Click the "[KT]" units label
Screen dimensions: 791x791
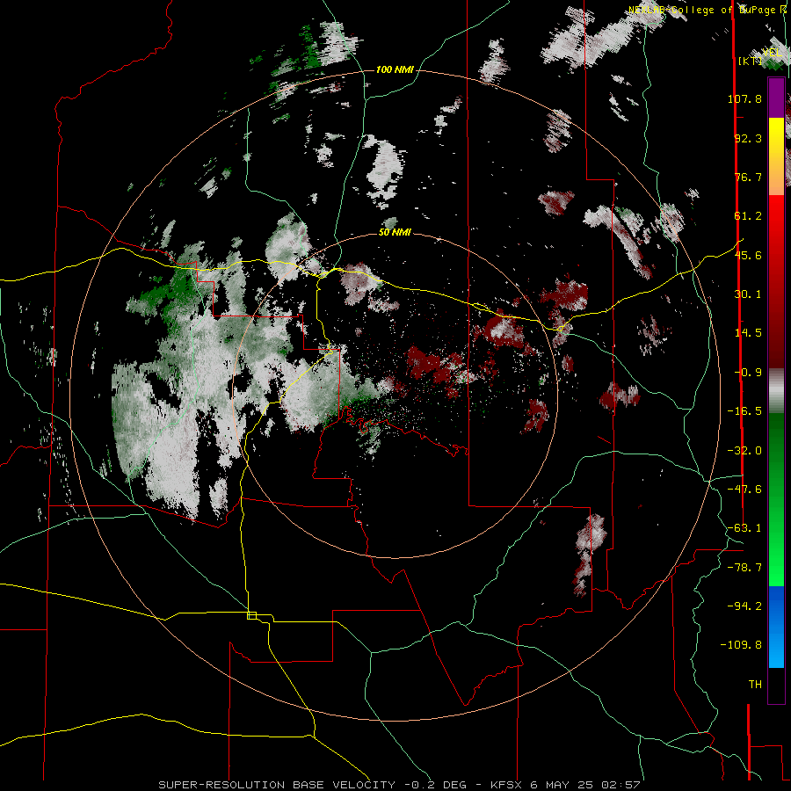click(x=750, y=61)
